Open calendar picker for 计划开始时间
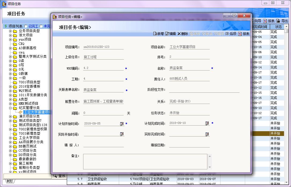This screenshot has height=187, width=291. [x=121, y=123]
